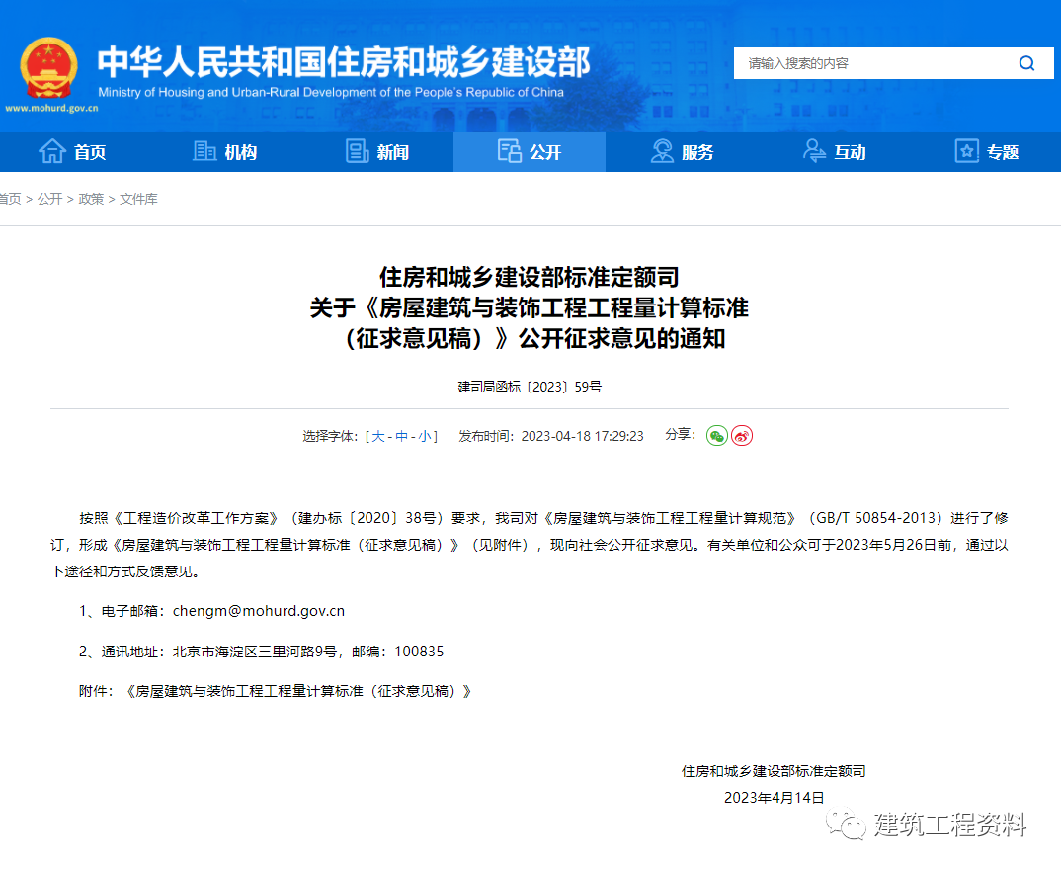
Task: Go to 公开 in the breadcrumb
Action: pyautogui.click(x=50, y=199)
